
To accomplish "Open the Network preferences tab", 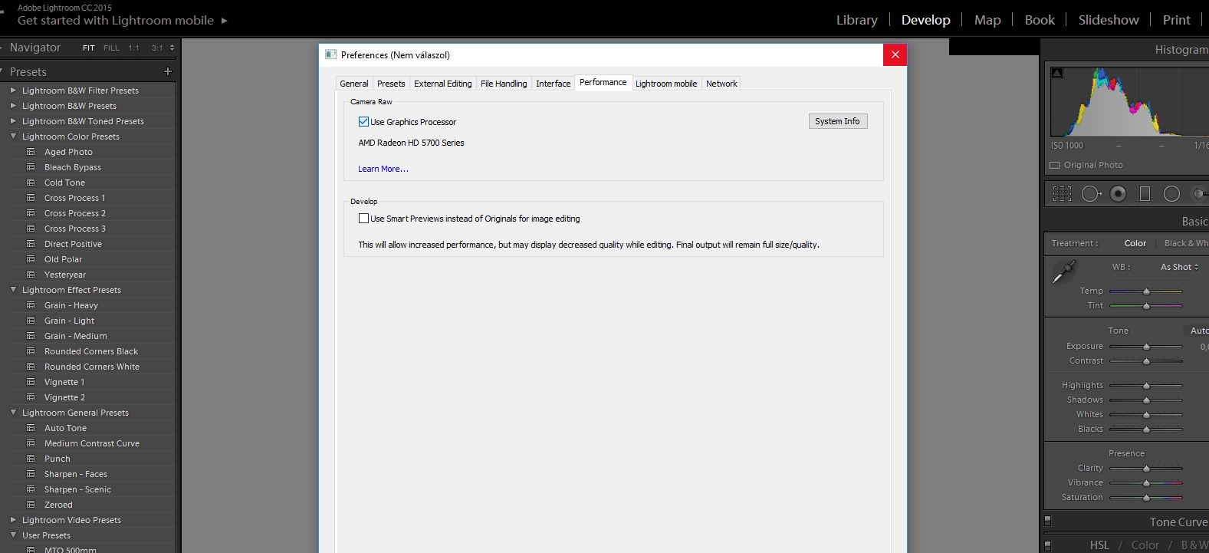I will pos(721,84).
